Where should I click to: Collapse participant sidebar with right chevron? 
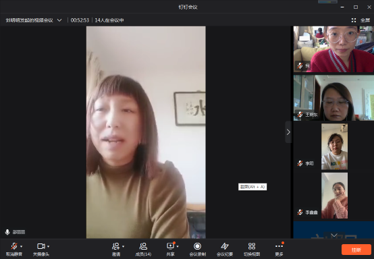[x=289, y=132]
